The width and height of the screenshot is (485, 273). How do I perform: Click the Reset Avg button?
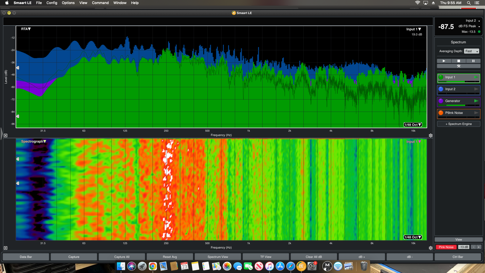[x=170, y=257]
